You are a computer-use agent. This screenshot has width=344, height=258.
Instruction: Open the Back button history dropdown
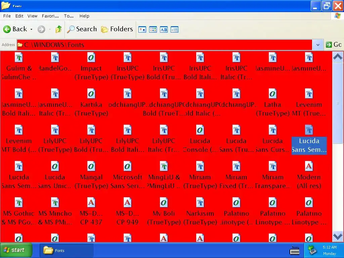32,29
